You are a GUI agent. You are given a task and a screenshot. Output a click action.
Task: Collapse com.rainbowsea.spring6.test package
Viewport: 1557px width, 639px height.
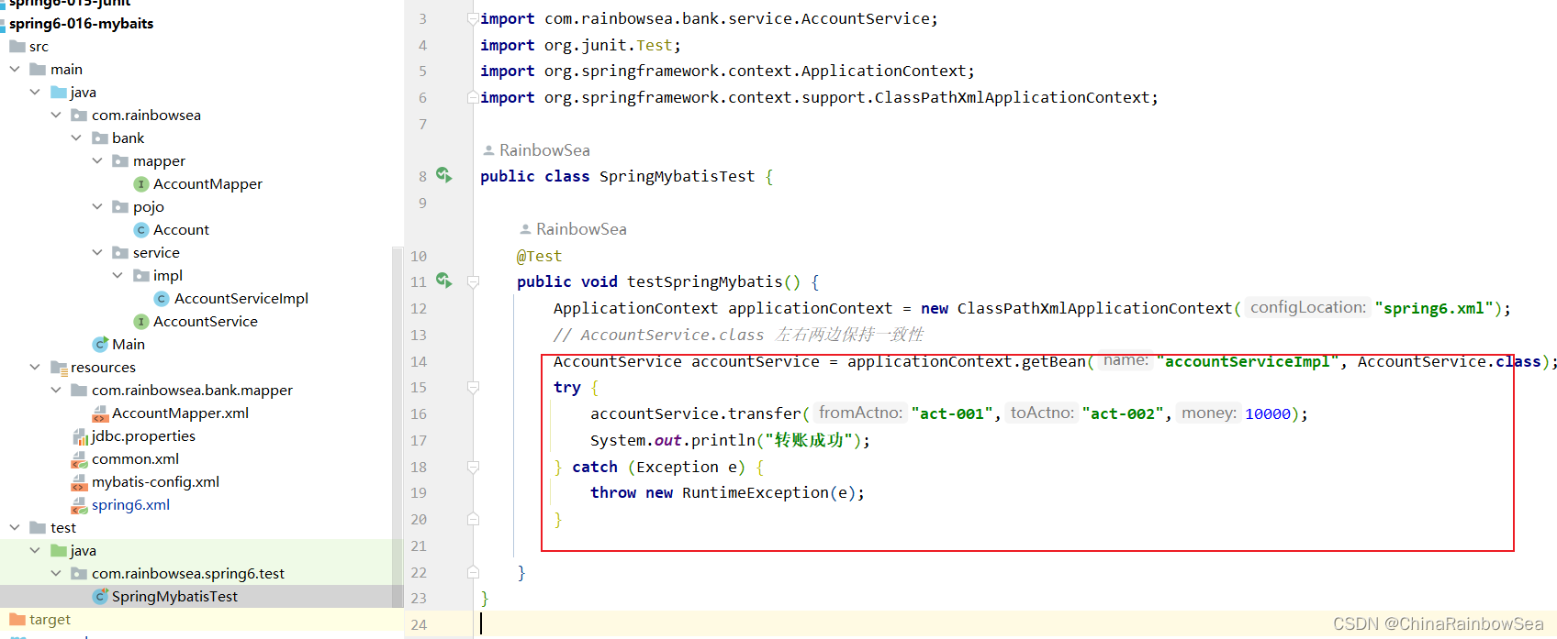point(56,573)
